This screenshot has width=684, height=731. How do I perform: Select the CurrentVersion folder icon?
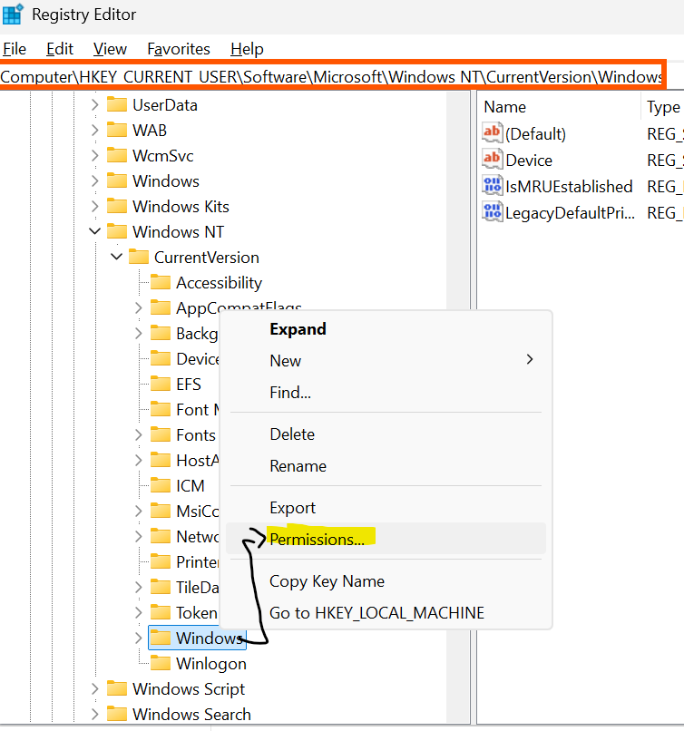pyautogui.click(x=139, y=257)
